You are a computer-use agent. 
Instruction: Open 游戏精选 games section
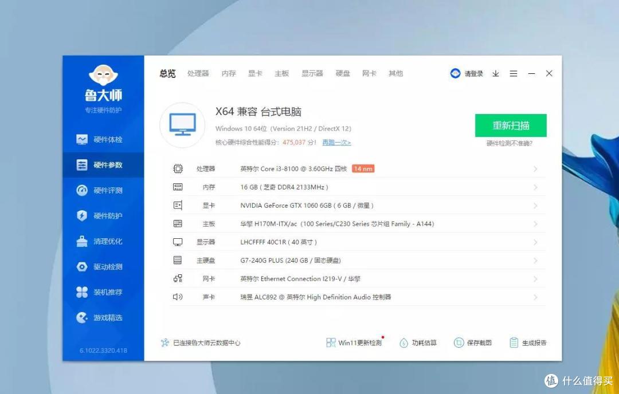coord(103,317)
